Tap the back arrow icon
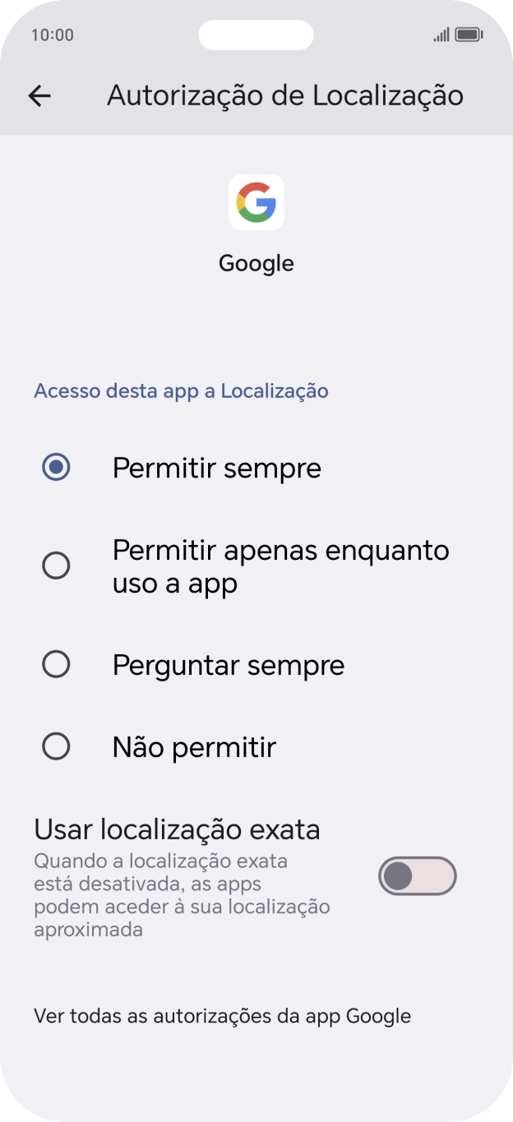The image size is (513, 1122). point(39,96)
